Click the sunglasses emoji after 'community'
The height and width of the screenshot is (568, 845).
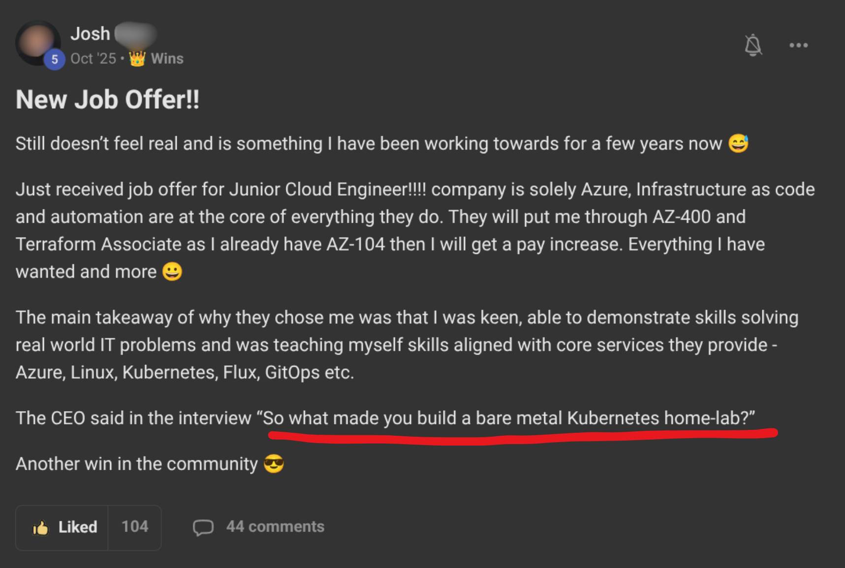(274, 464)
